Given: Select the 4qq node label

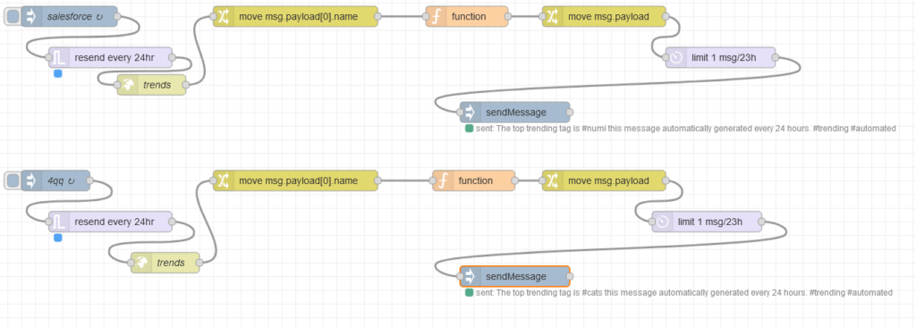Looking at the screenshot, I should [x=62, y=181].
